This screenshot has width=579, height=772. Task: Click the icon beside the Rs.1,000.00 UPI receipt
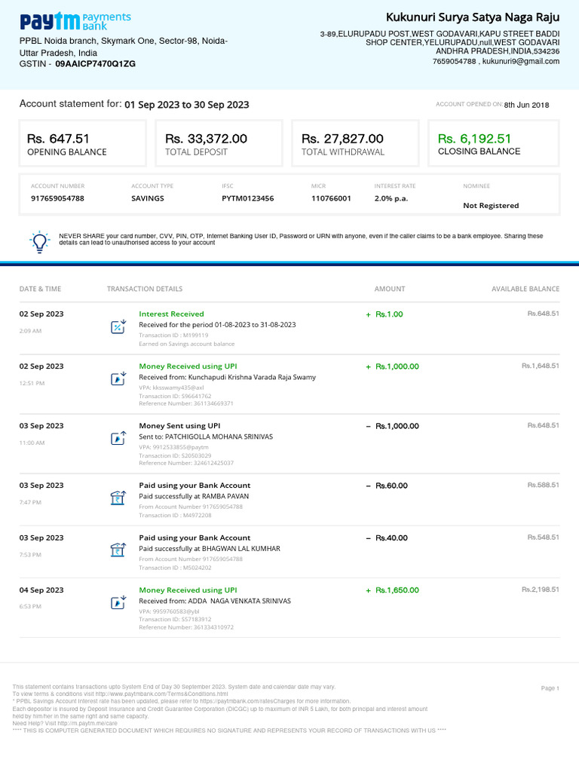coord(118,378)
